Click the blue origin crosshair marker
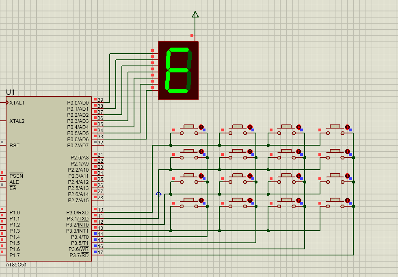 tap(158, 194)
